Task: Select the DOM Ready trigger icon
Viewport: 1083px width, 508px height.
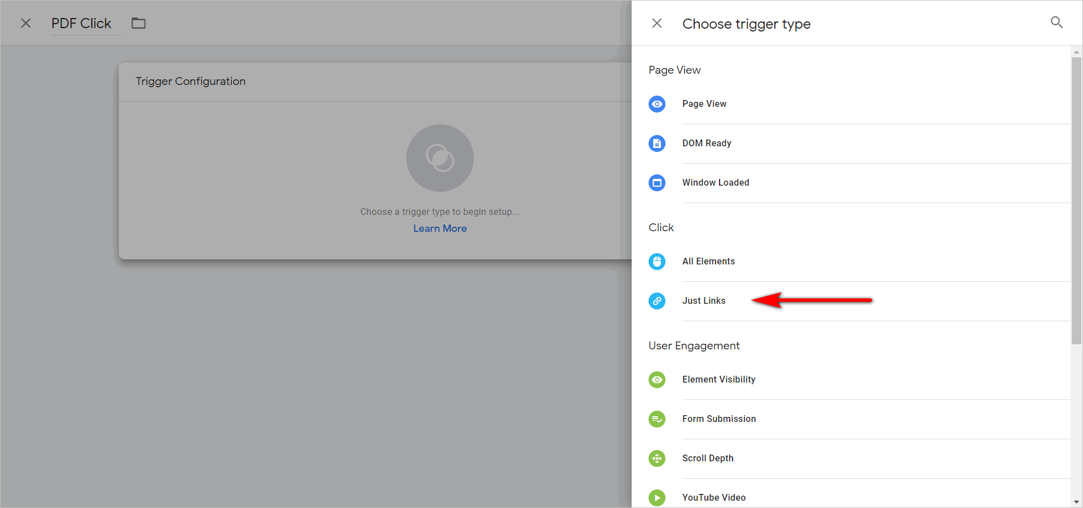Action: click(657, 143)
